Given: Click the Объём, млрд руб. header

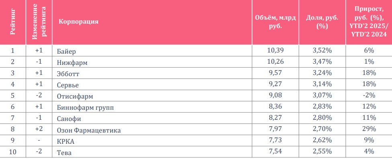Looking at the screenshot, I should (x=275, y=22).
